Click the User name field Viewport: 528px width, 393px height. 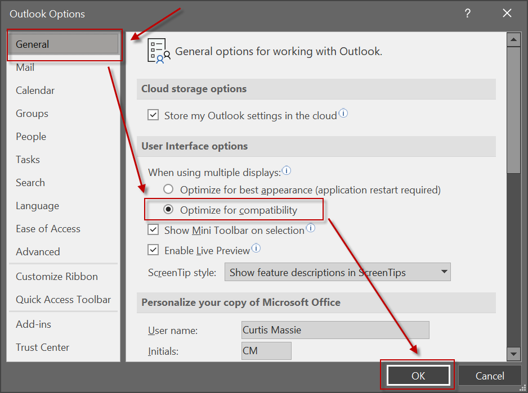[x=335, y=329]
